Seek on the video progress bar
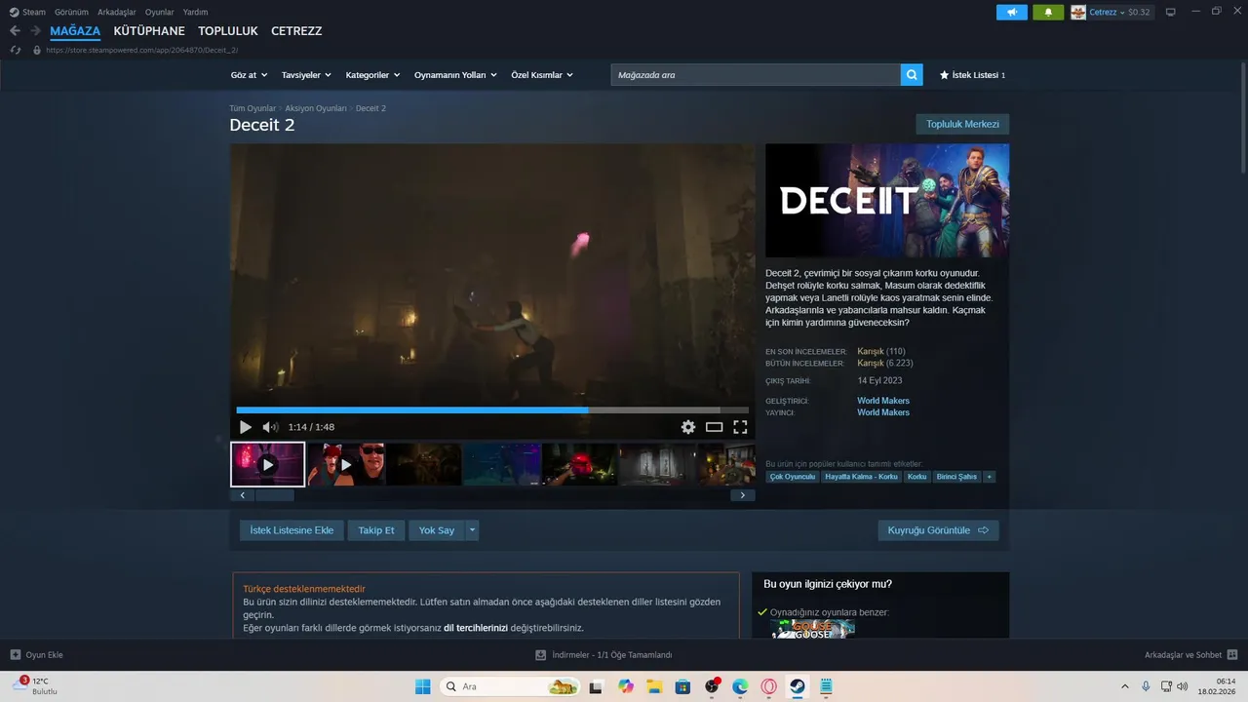This screenshot has height=702, width=1248. (492, 410)
